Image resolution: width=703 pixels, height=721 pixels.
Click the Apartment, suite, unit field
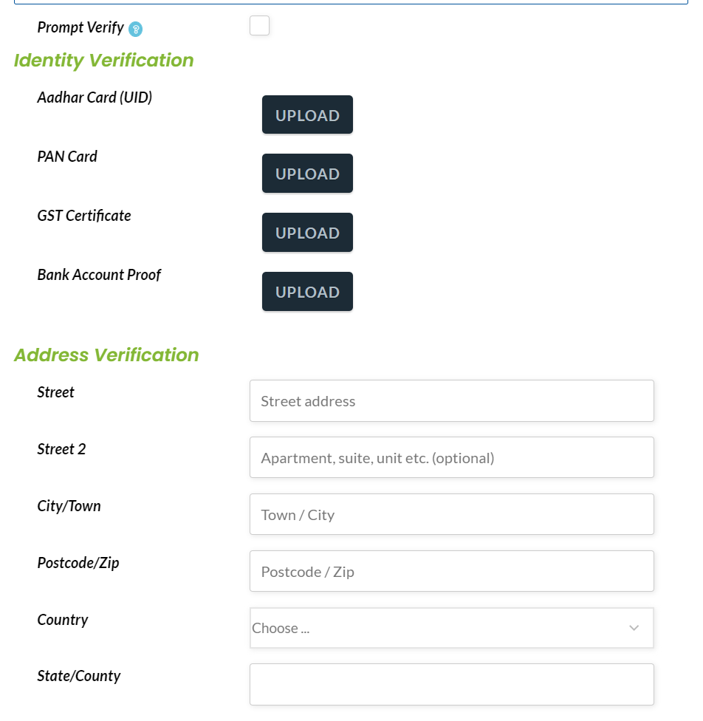451,457
